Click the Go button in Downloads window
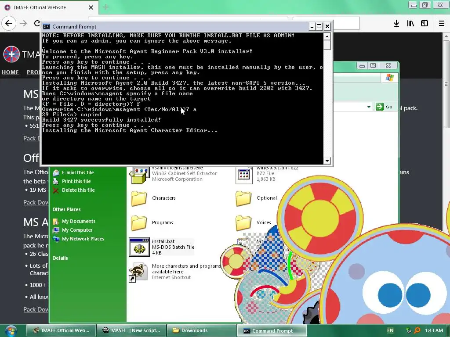Screen dimensions: 450x337 pyautogui.click(x=385, y=107)
